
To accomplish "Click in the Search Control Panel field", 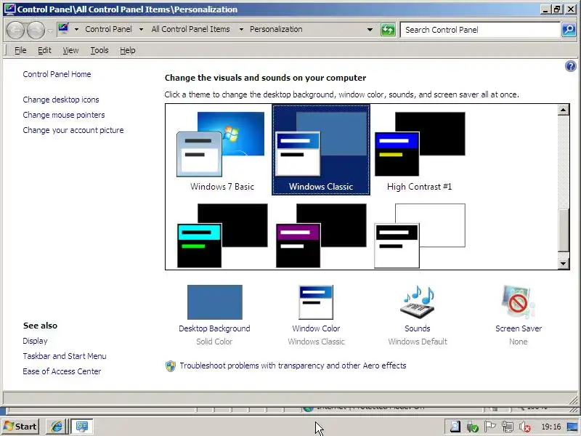I will 480,30.
